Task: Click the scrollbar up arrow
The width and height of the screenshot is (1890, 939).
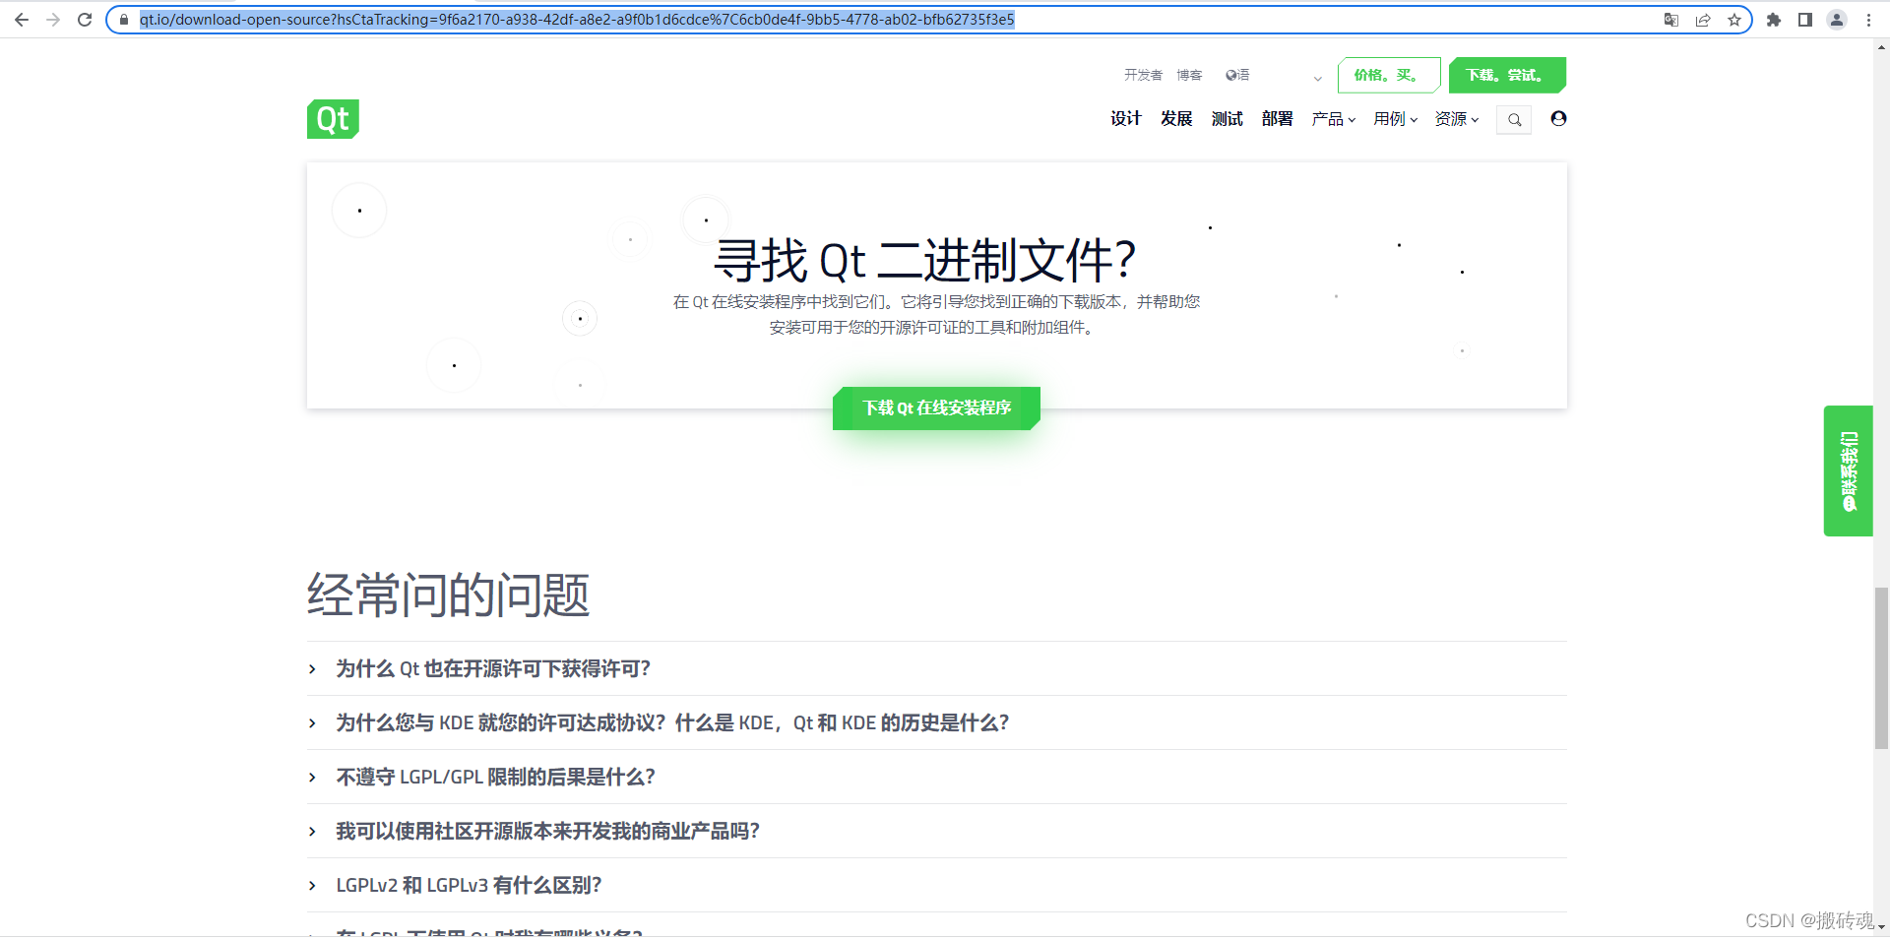Action: (1881, 45)
